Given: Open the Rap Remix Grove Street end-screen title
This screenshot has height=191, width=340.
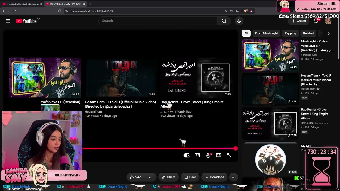Looking at the screenshot, I should 192,104.
